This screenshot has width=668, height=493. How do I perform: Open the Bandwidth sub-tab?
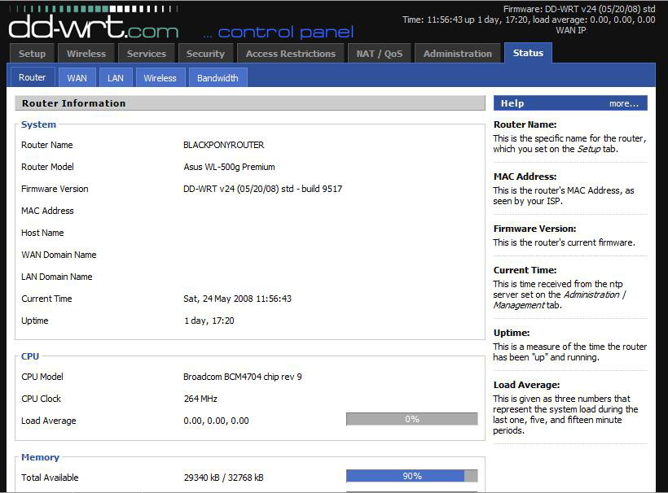pyautogui.click(x=218, y=78)
